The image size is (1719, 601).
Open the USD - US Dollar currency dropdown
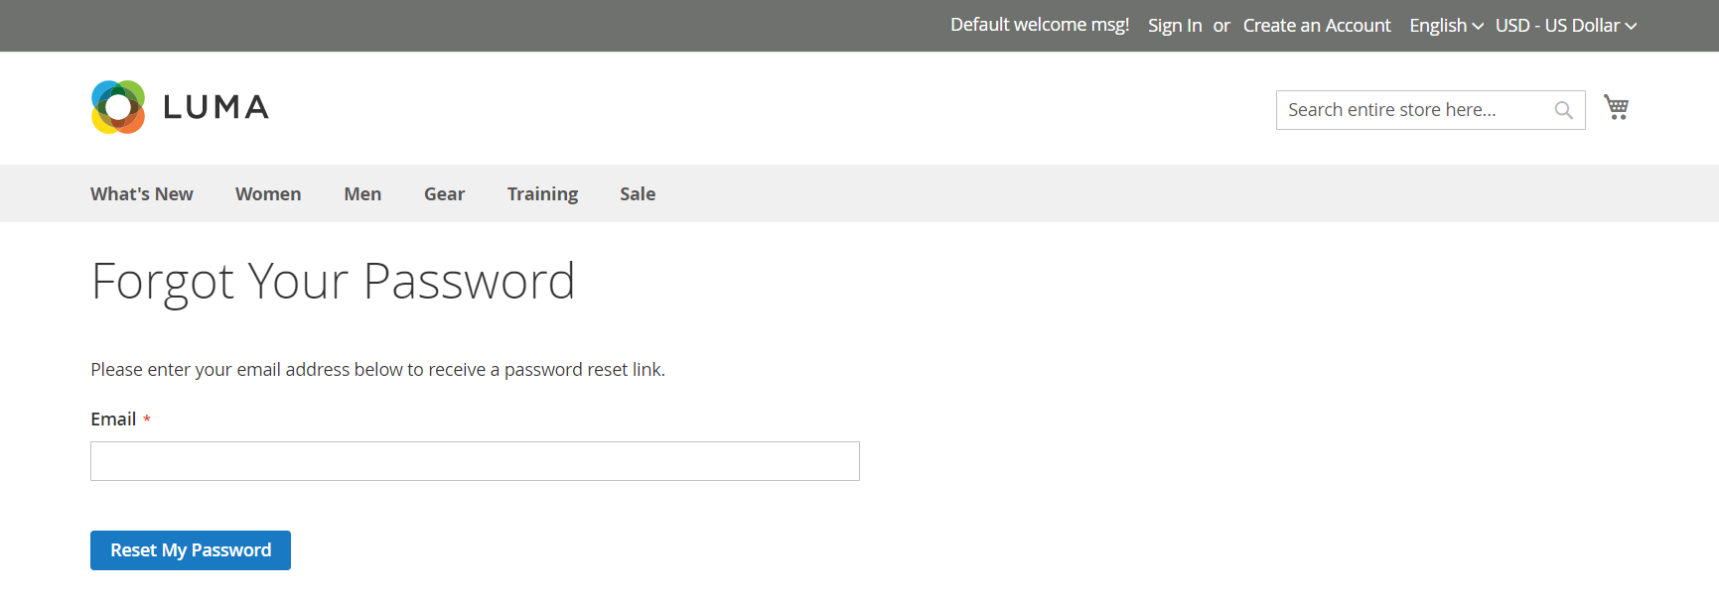[x=1565, y=26]
